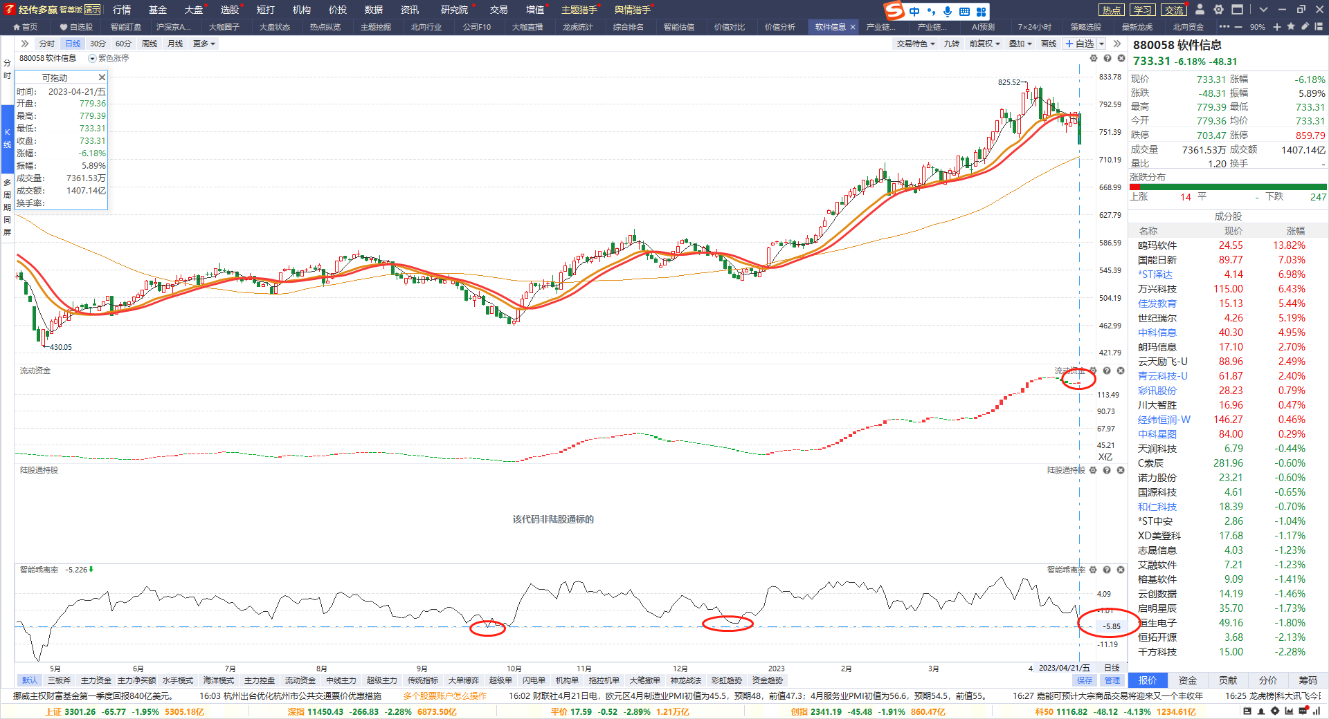Open dropdown arrow next to 自选

(1102, 44)
